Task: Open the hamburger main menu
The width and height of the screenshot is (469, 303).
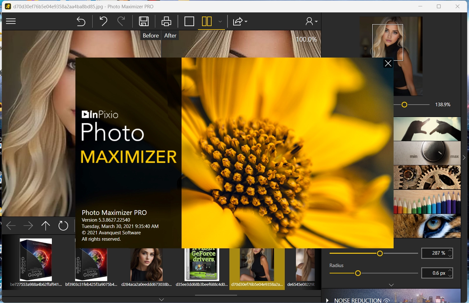Action: pyautogui.click(x=11, y=21)
